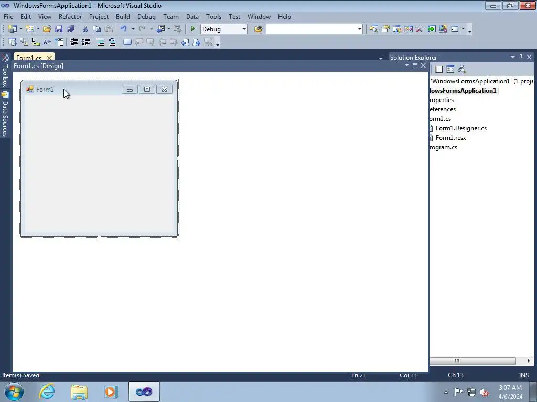537x402 pixels.
Task: Toggle a bookmark on the current line
Action: (x=127, y=42)
